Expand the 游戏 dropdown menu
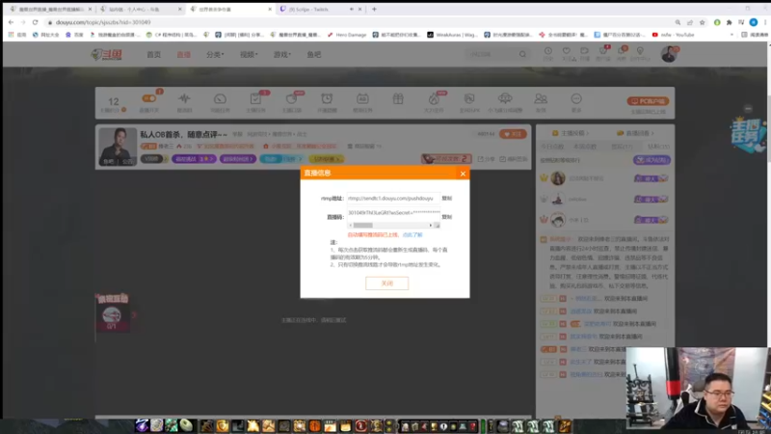 click(x=282, y=55)
